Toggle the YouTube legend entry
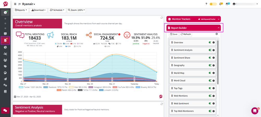This screenshot has height=117, width=261. (123, 87)
